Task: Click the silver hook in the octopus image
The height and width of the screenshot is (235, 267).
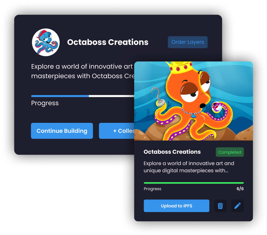Action: point(158,97)
